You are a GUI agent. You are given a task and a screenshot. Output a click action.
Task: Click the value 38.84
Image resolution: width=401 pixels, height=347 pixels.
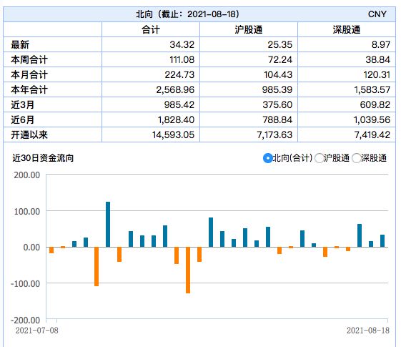pyautogui.click(x=377, y=59)
